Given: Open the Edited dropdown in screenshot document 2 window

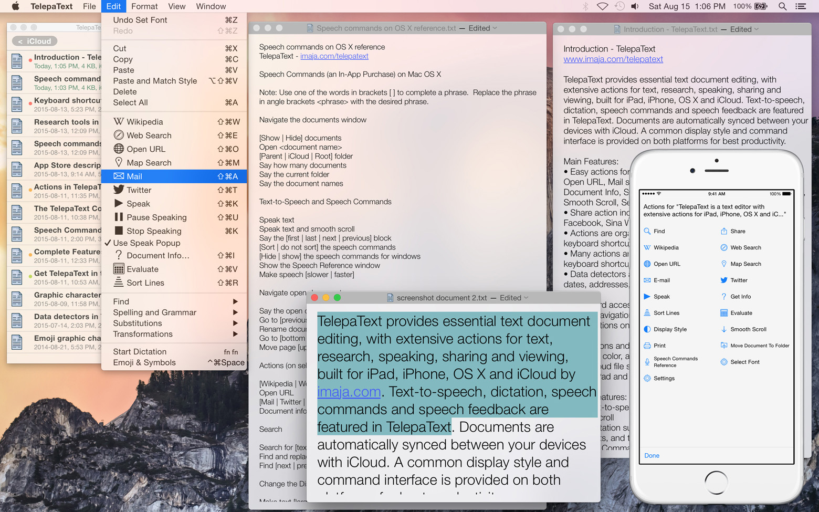Looking at the screenshot, I should [514, 298].
